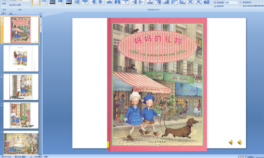
Task: Switch to the Slides (幻灯片) pane tab
Action: point(3,14)
